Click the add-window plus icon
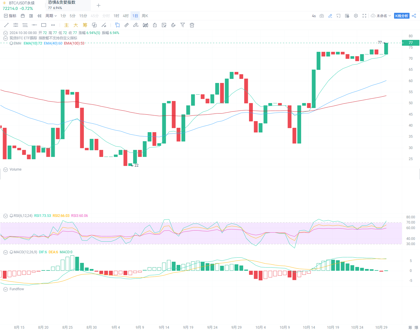This screenshot has width=420, height=331. (x=338, y=16)
